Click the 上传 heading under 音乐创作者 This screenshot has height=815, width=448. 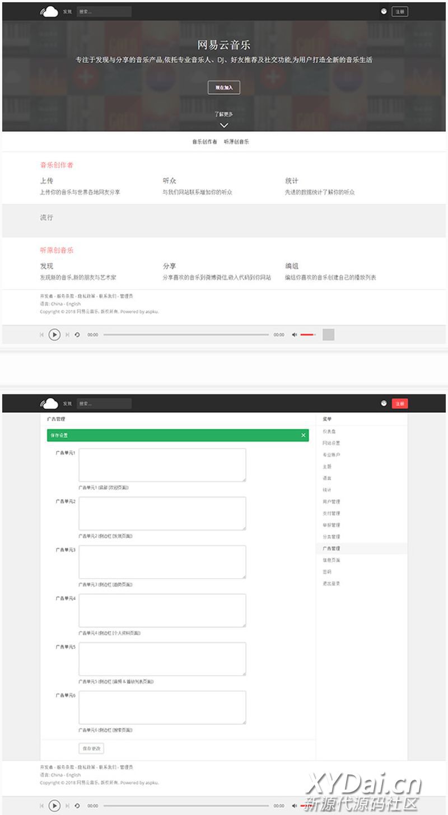[46, 181]
